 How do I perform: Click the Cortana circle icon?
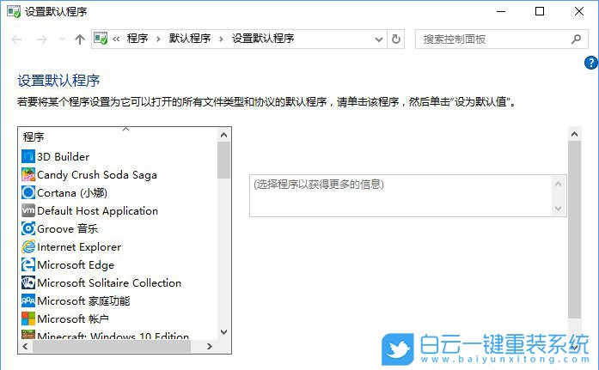coord(28,192)
